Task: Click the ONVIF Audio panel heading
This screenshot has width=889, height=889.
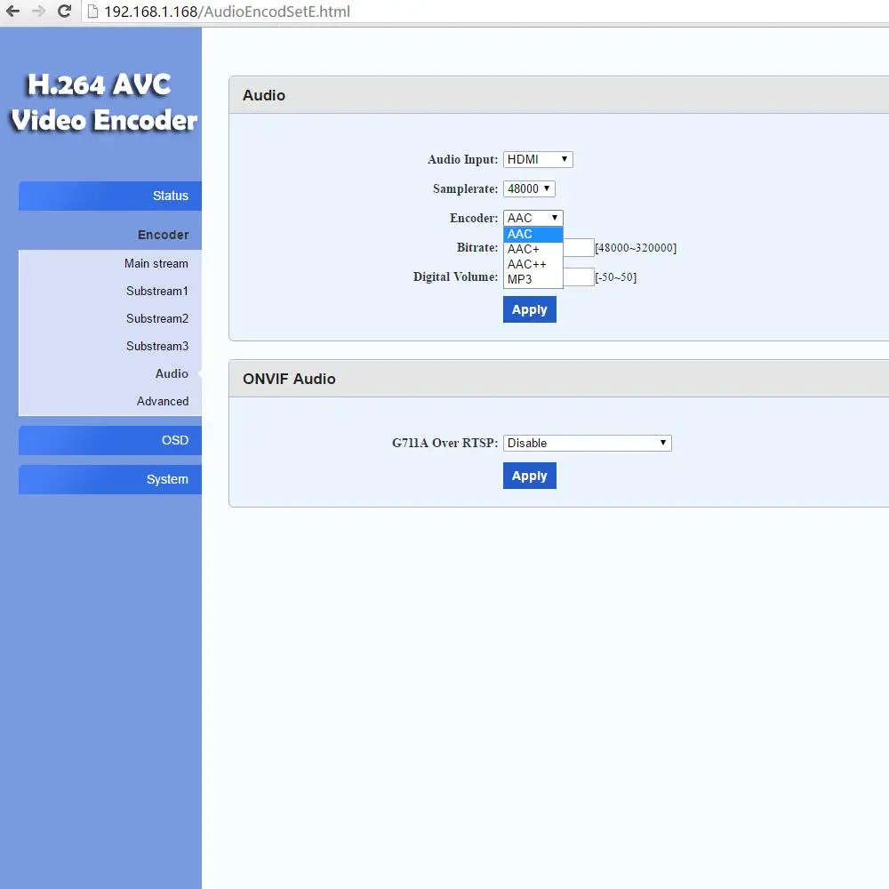Action: (289, 379)
